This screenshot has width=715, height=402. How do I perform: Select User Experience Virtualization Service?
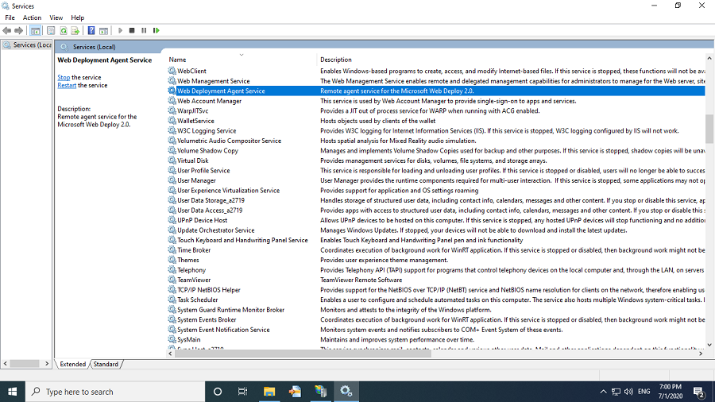[x=436, y=191]
